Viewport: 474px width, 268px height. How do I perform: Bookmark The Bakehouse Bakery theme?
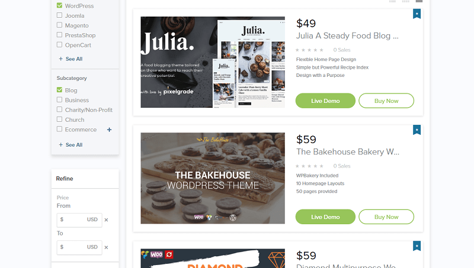coord(417,130)
